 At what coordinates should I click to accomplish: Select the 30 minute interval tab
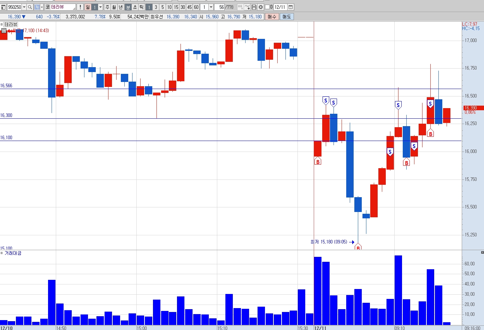(x=183, y=7)
